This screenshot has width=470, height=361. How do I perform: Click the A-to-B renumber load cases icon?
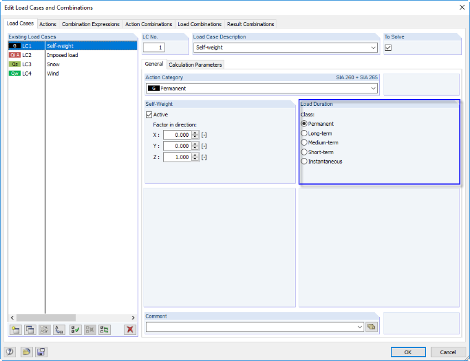coord(59,330)
